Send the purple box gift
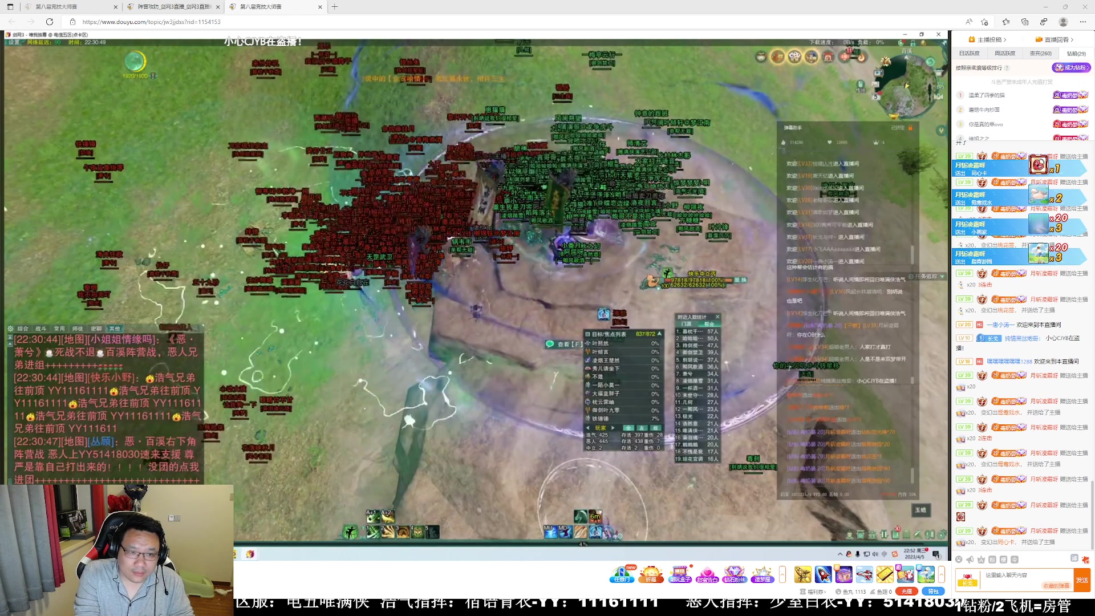This screenshot has height=616, width=1095. pyautogui.click(x=843, y=574)
